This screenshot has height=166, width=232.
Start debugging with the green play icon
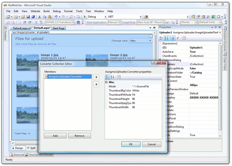[85, 17]
